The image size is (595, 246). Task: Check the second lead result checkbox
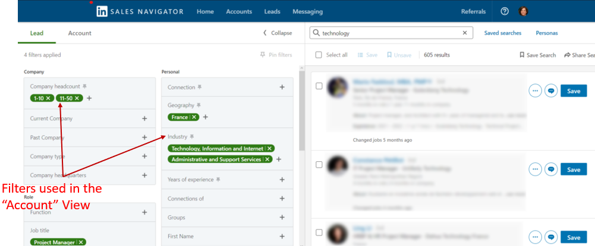pos(319,165)
